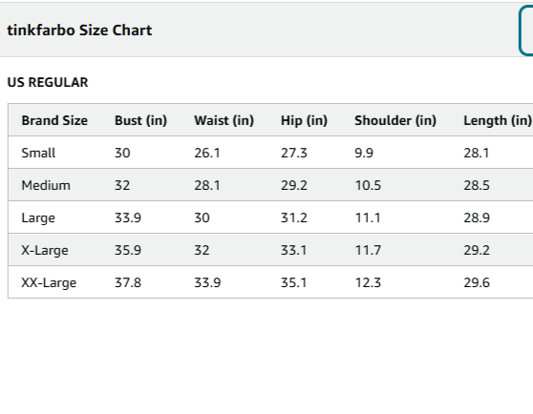This screenshot has height=414, width=533.
Task: Click the XX-Large size row label
Action: (49, 282)
